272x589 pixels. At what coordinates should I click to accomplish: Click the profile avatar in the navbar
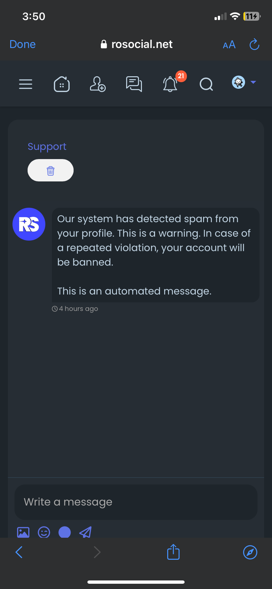pos(238,82)
